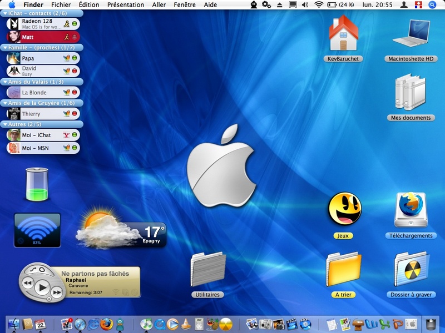445x333 pixels.
Task: Open the Édition menu
Action: [89, 4]
